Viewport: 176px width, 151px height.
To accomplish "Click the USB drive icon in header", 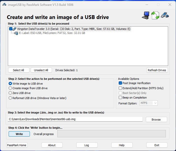I will [x=165, y=15].
